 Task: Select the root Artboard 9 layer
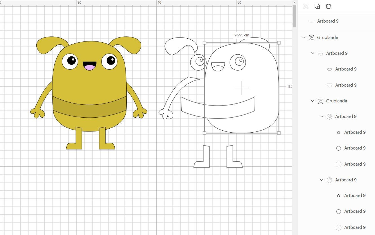(327, 21)
